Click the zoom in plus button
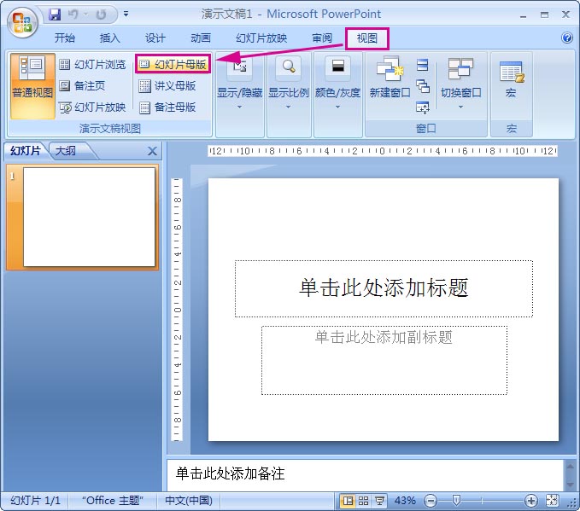The width and height of the screenshot is (580, 511). coord(531,501)
